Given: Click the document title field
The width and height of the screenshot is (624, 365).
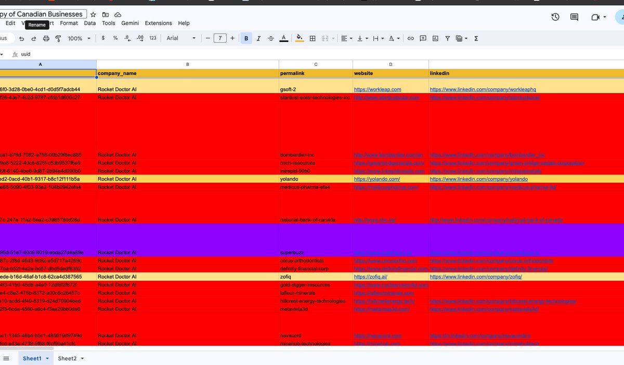Looking at the screenshot, I should tap(43, 14).
